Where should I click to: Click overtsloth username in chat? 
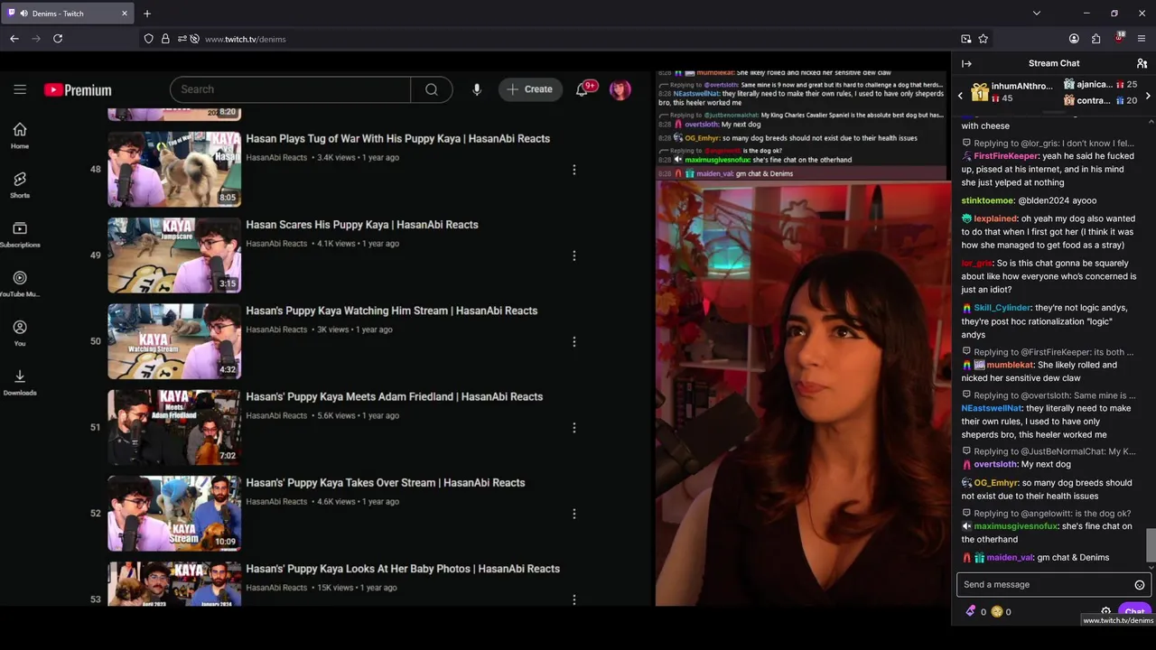994,464
